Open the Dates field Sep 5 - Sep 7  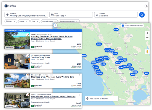[71, 15]
